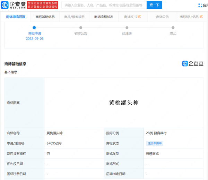Click the 商标基础信息 section heading

tap(15, 64)
